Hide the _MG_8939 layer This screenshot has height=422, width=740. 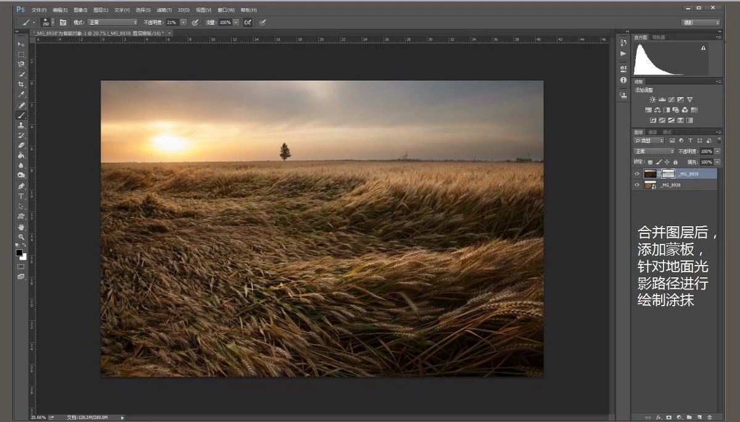coord(638,174)
